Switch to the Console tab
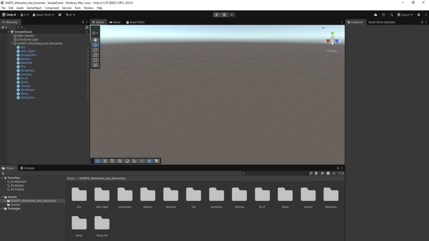The width and height of the screenshot is (429, 241). pos(27,168)
